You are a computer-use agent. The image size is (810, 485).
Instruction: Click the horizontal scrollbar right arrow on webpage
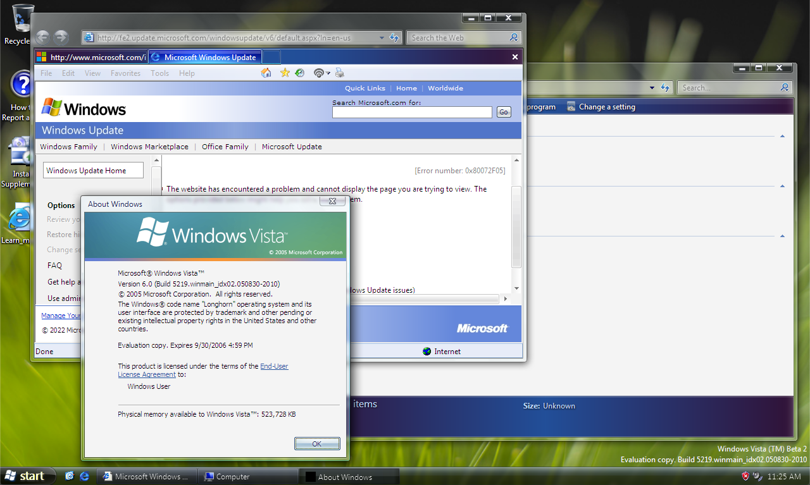coord(505,298)
